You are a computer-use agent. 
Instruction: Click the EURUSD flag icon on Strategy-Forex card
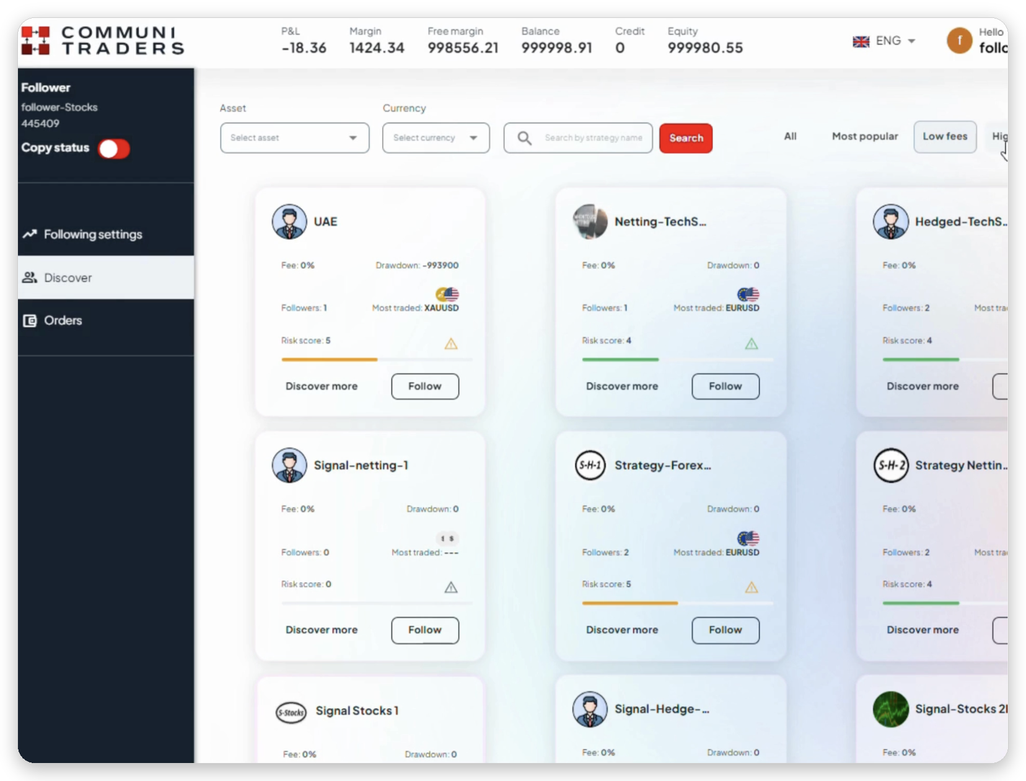click(x=748, y=538)
